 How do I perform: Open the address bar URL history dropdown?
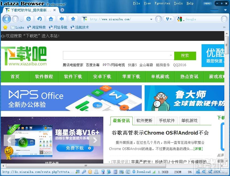(x=151, y=19)
